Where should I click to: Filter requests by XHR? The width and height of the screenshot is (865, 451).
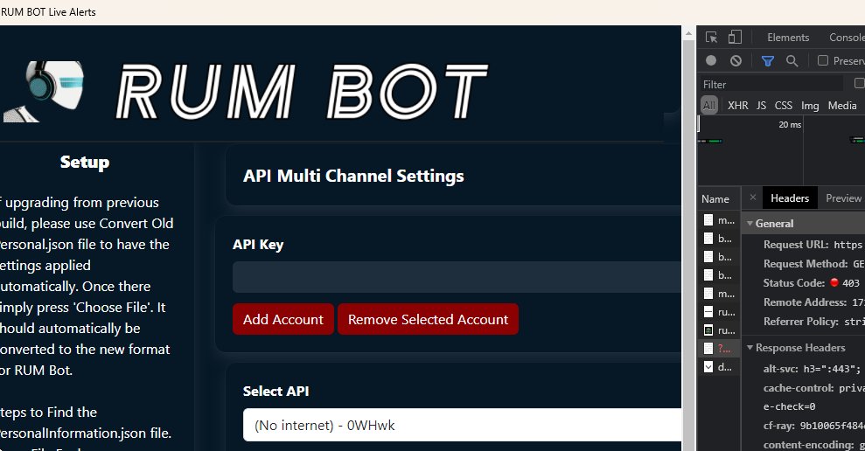point(737,105)
